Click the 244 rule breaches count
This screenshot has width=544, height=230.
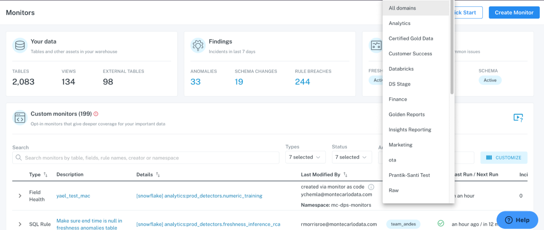[302, 82]
